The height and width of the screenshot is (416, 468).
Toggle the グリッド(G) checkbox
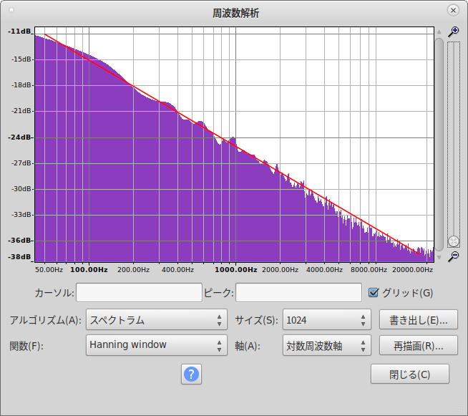[x=374, y=292]
